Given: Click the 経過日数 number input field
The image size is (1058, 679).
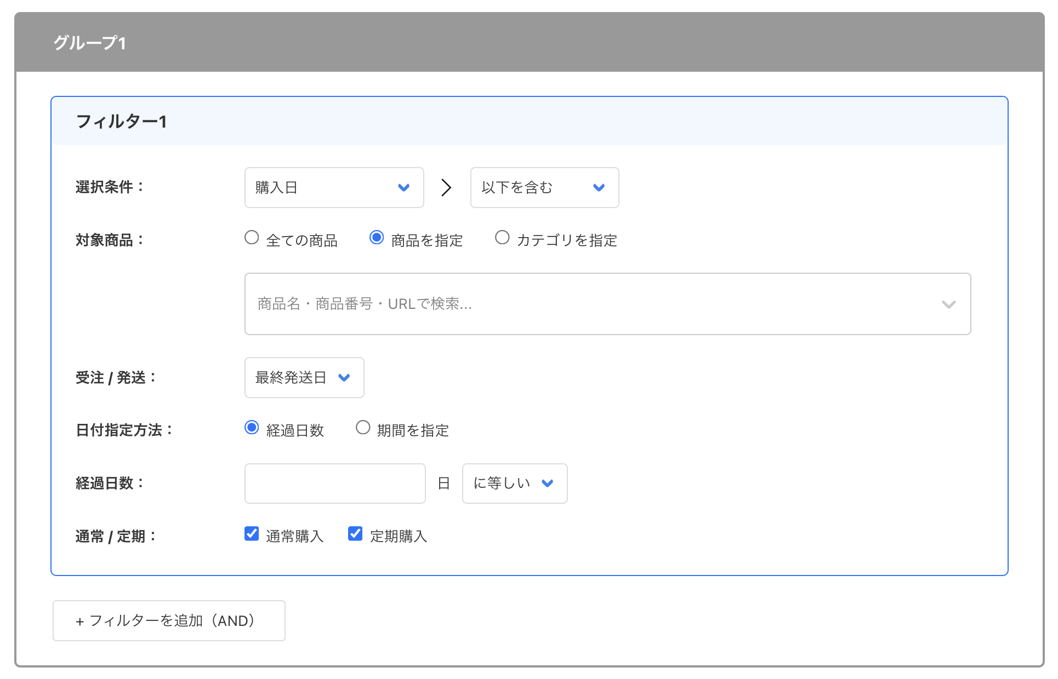Looking at the screenshot, I should click(334, 483).
